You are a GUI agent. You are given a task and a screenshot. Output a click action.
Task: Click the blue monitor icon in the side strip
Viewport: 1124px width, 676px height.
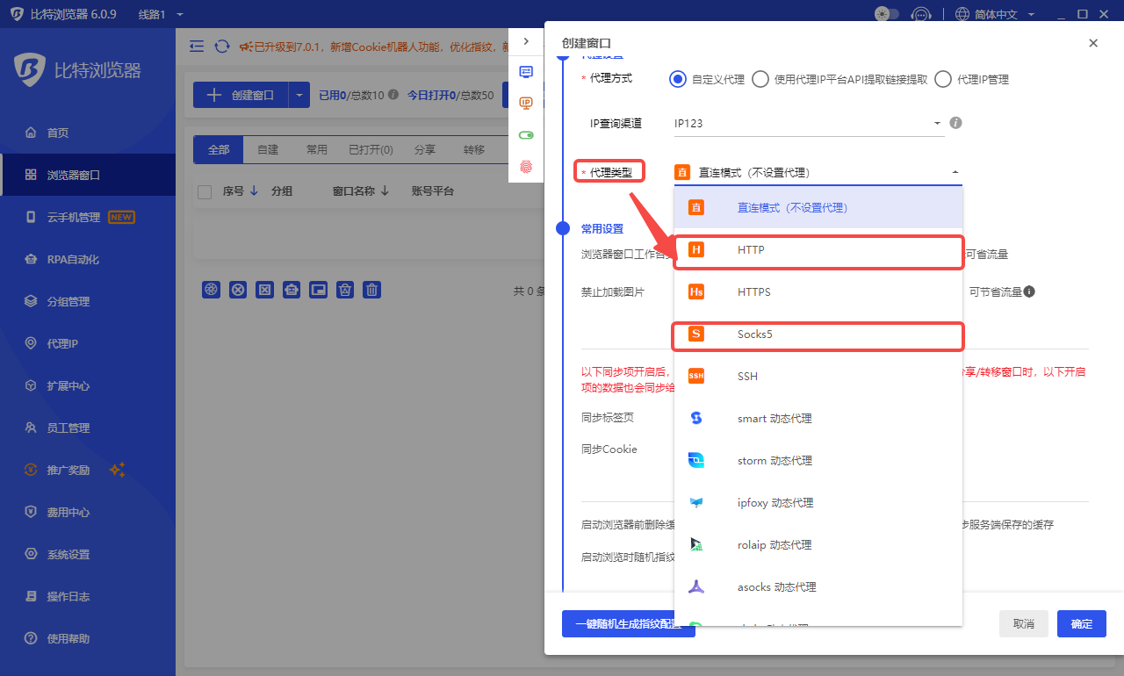click(526, 72)
